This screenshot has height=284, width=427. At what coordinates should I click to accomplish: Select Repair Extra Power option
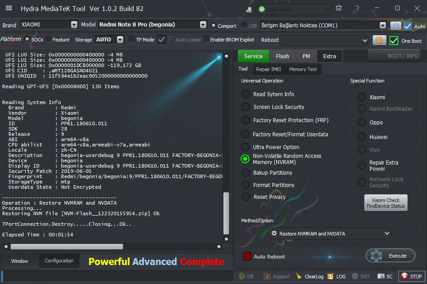362,165
